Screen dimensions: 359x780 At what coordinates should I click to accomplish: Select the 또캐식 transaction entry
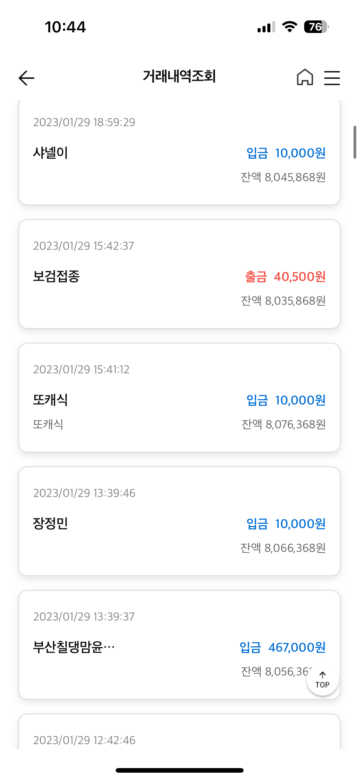(179, 398)
